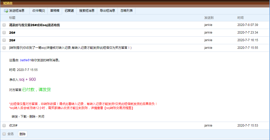The width and height of the screenshot is (270, 140).
Task: Open the 收件箱[0] inbox tab
Action: [x=38, y=11]
